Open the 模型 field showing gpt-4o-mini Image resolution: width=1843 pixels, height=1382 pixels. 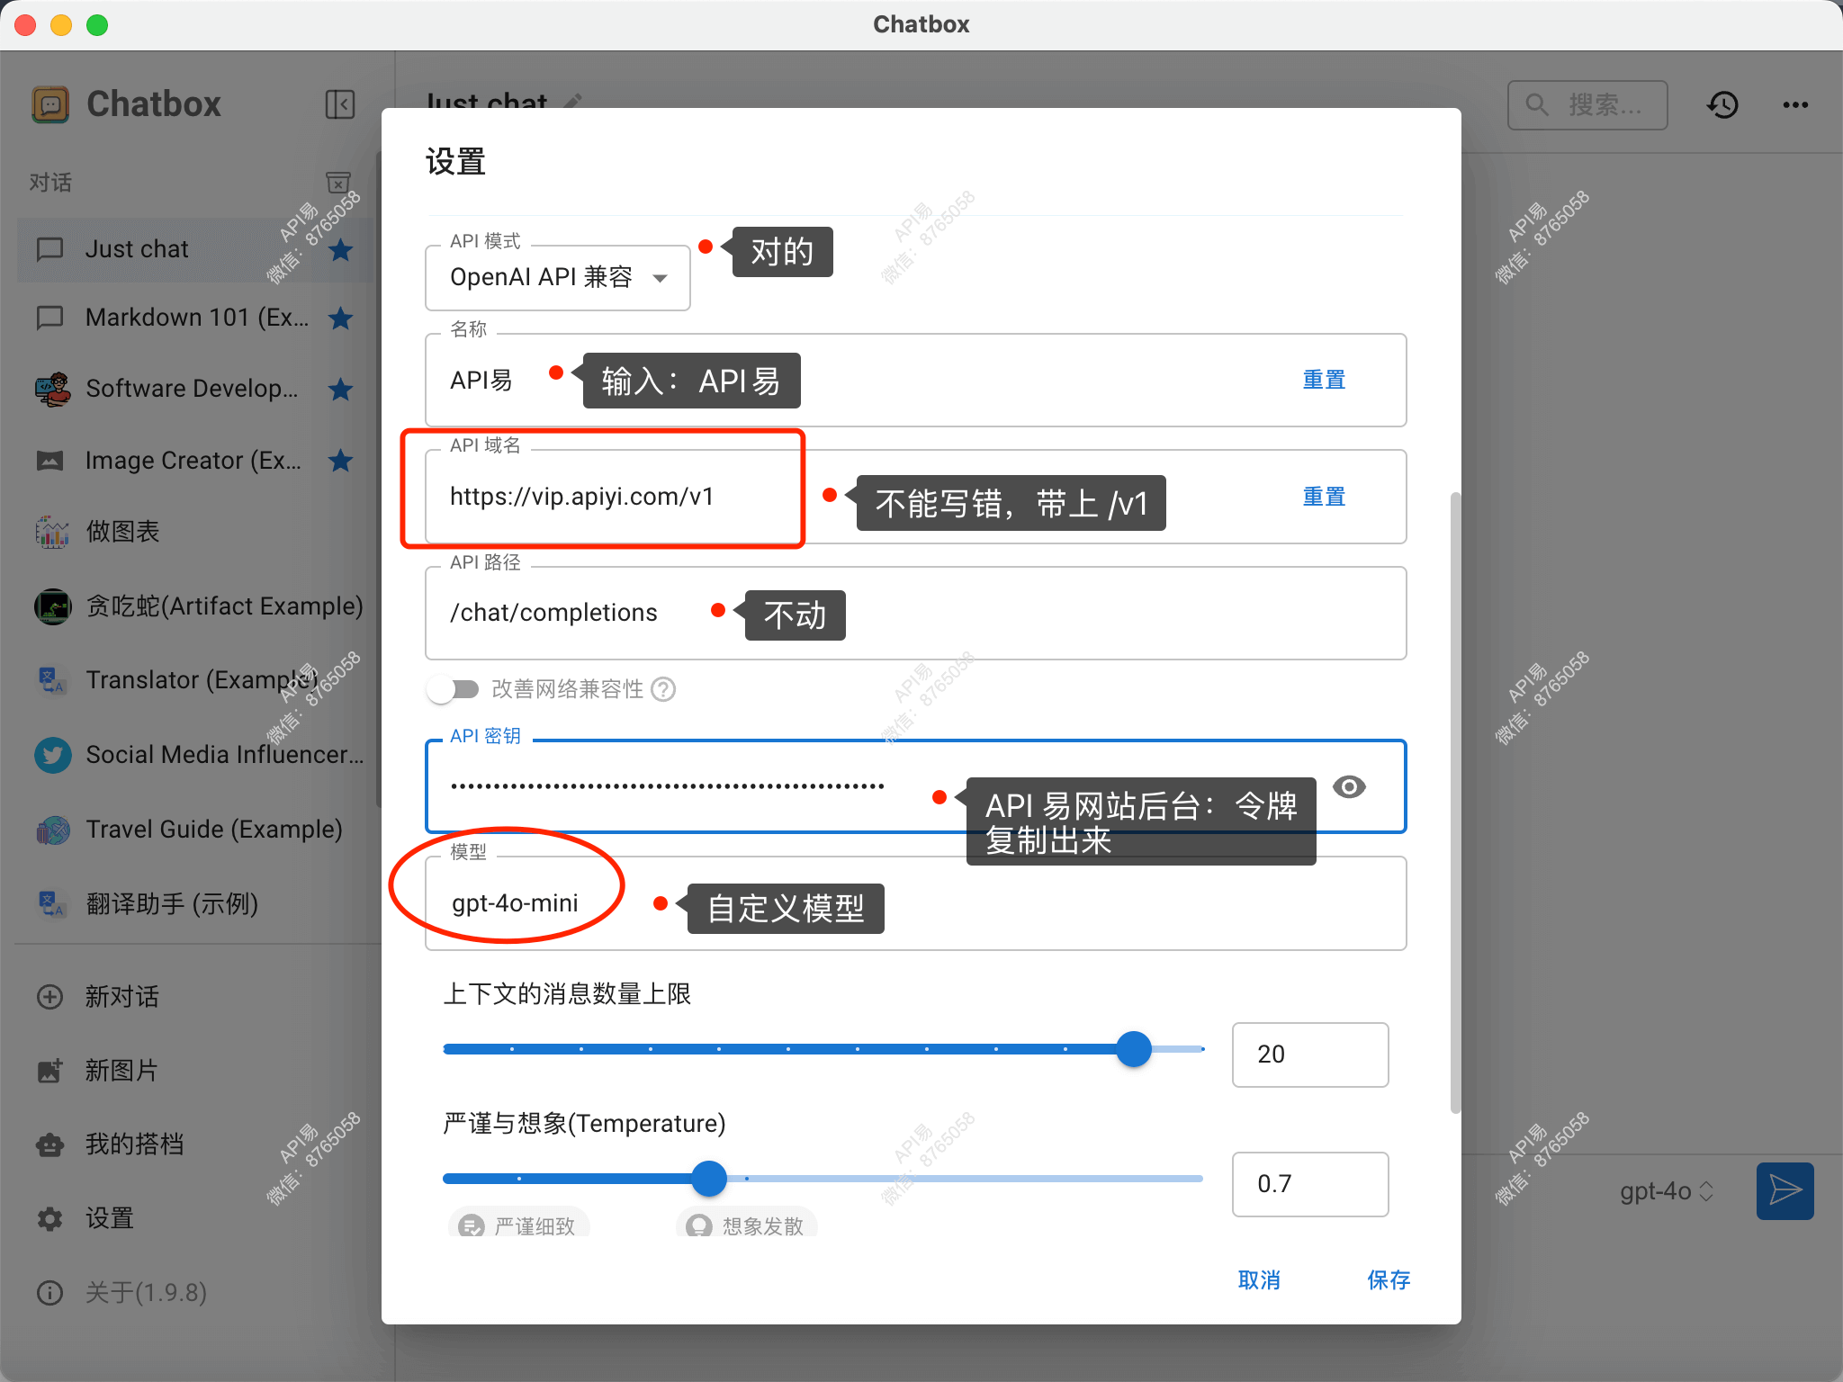514,902
